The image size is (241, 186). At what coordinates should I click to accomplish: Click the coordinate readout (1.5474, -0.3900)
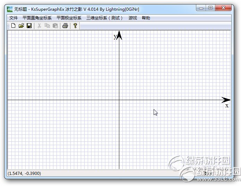24,174
